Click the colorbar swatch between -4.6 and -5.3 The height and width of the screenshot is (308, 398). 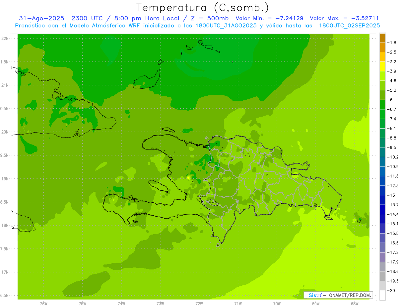click(382, 85)
